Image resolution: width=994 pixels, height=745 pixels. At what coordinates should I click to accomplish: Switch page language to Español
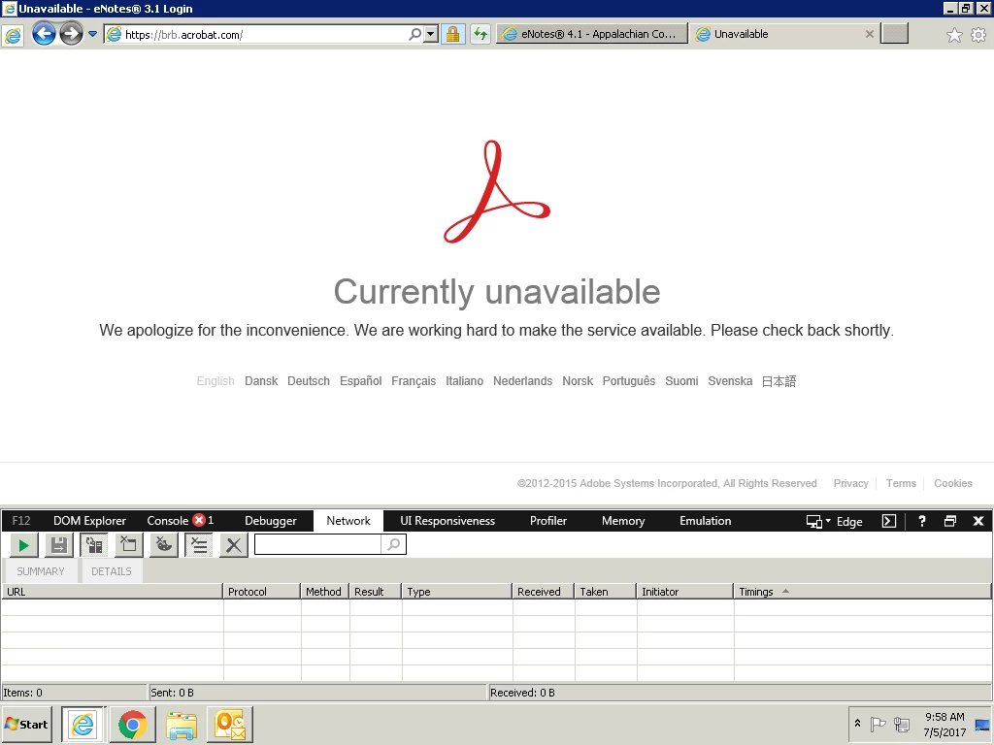tap(361, 380)
